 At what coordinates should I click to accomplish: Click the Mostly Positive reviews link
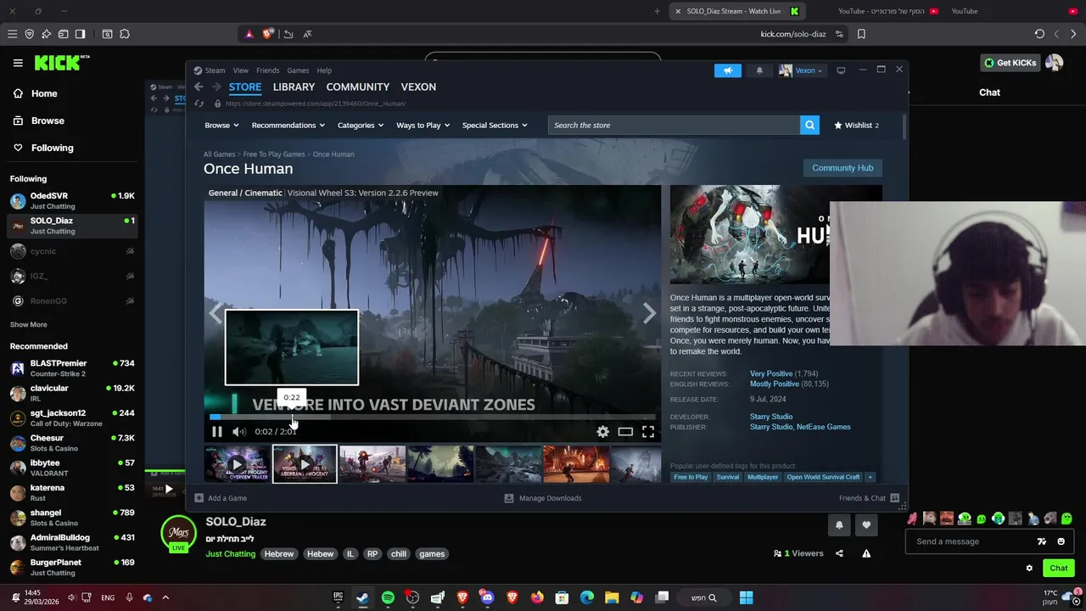[775, 384]
